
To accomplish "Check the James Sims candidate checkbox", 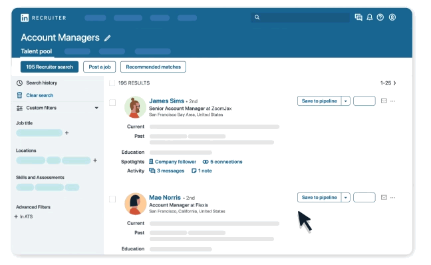I will click(x=112, y=103).
